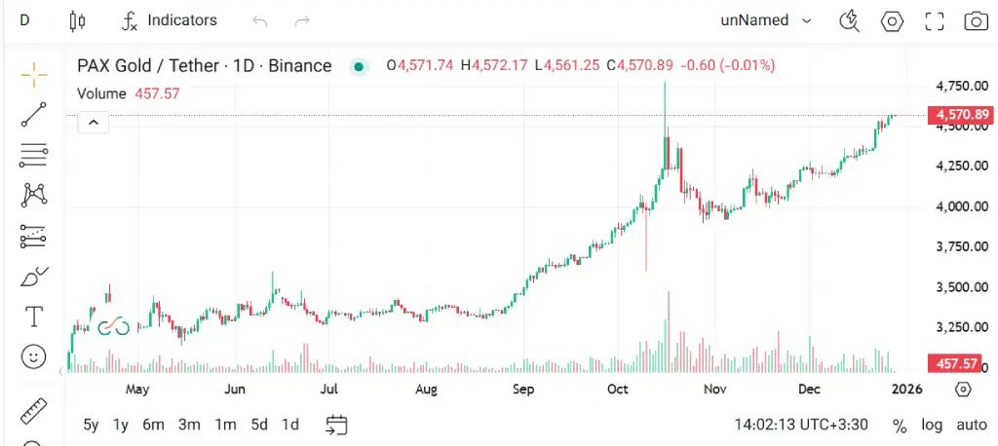Select the 1y time range
Image resolution: width=998 pixels, height=446 pixels.
tap(121, 425)
